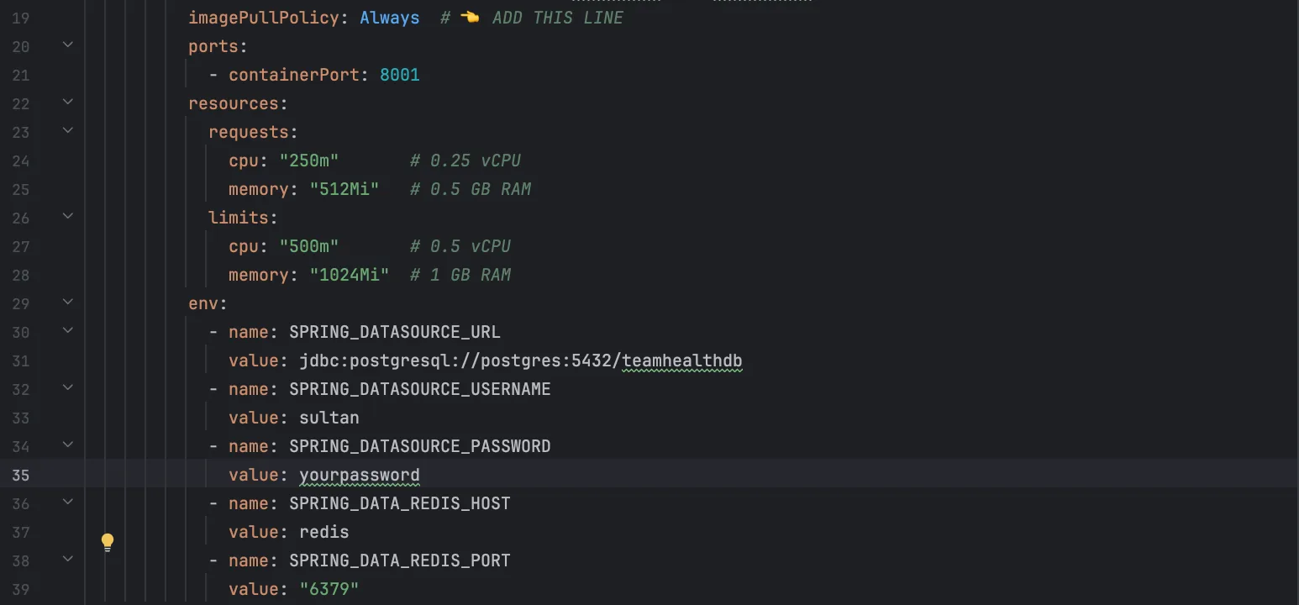Click the ports key

point(213,46)
